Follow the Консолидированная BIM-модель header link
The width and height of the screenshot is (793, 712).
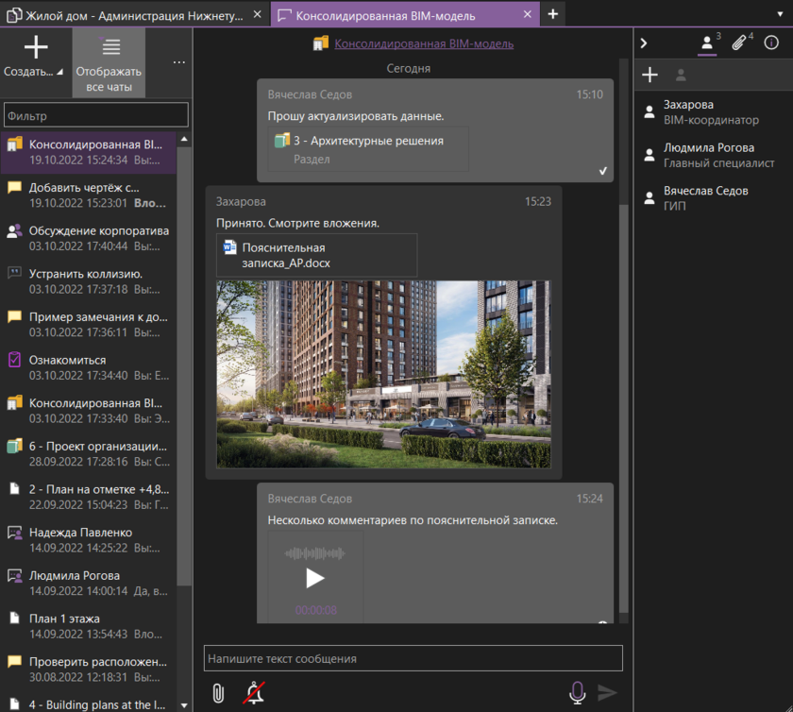pos(424,43)
